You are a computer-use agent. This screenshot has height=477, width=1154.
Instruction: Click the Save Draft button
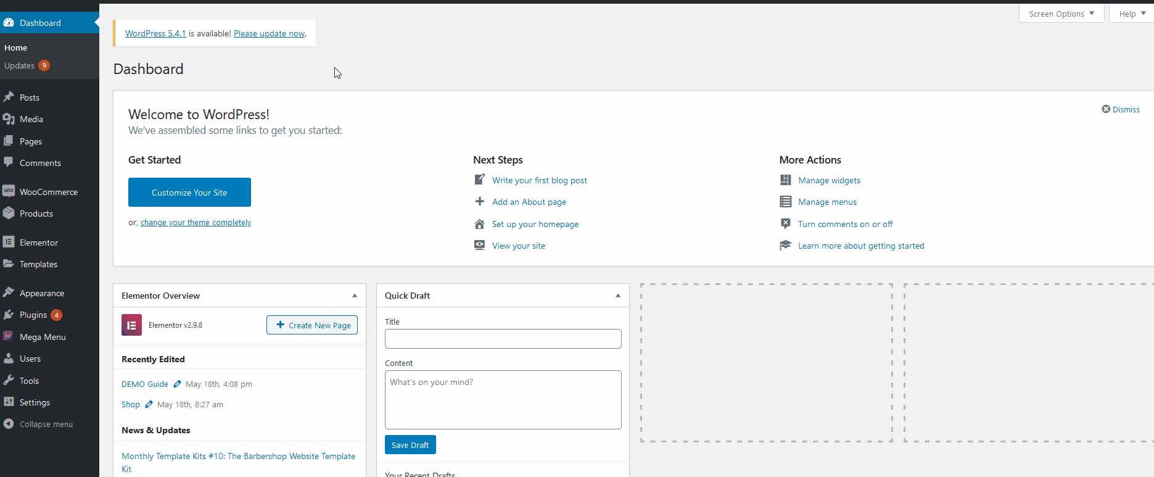410,445
